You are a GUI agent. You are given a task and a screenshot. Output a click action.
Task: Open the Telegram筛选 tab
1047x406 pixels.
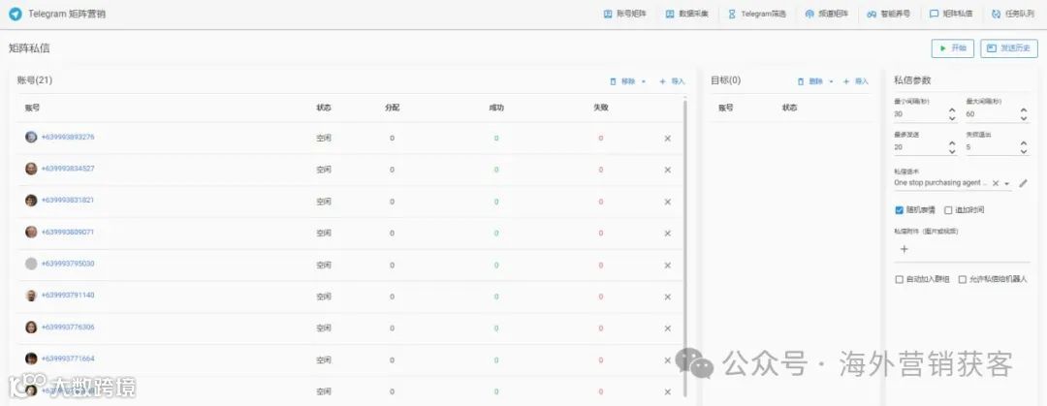[x=757, y=14]
